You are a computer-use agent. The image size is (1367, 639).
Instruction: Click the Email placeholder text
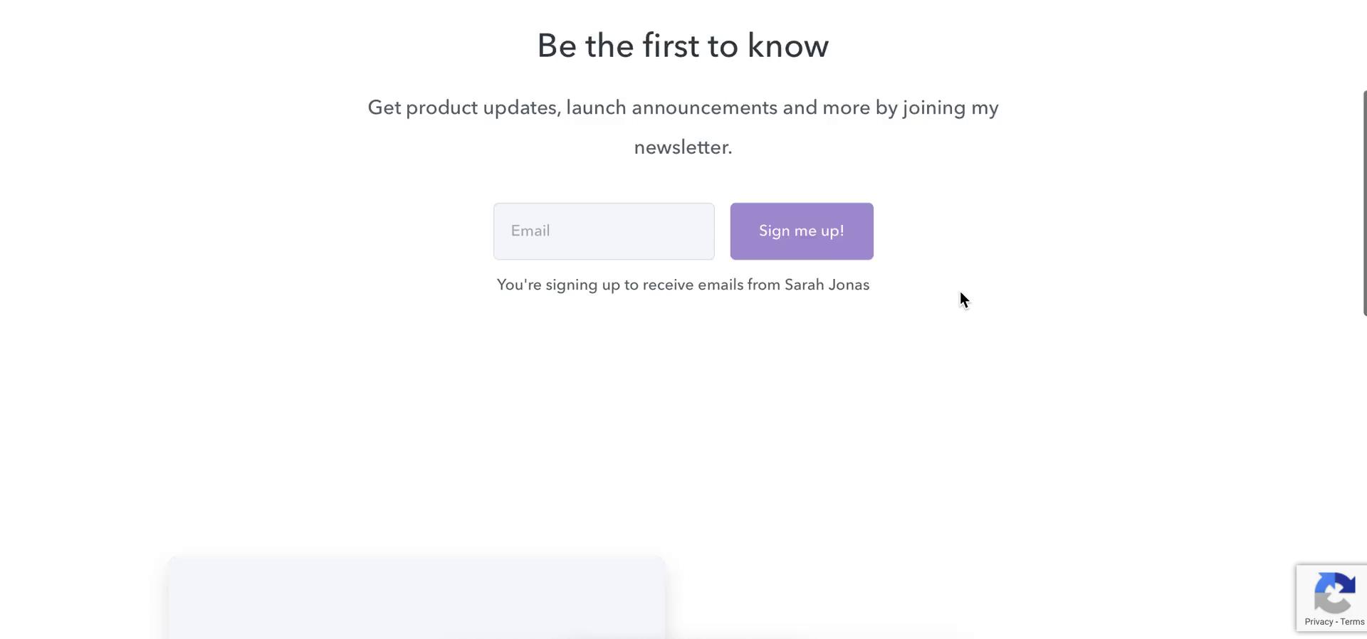(x=530, y=231)
